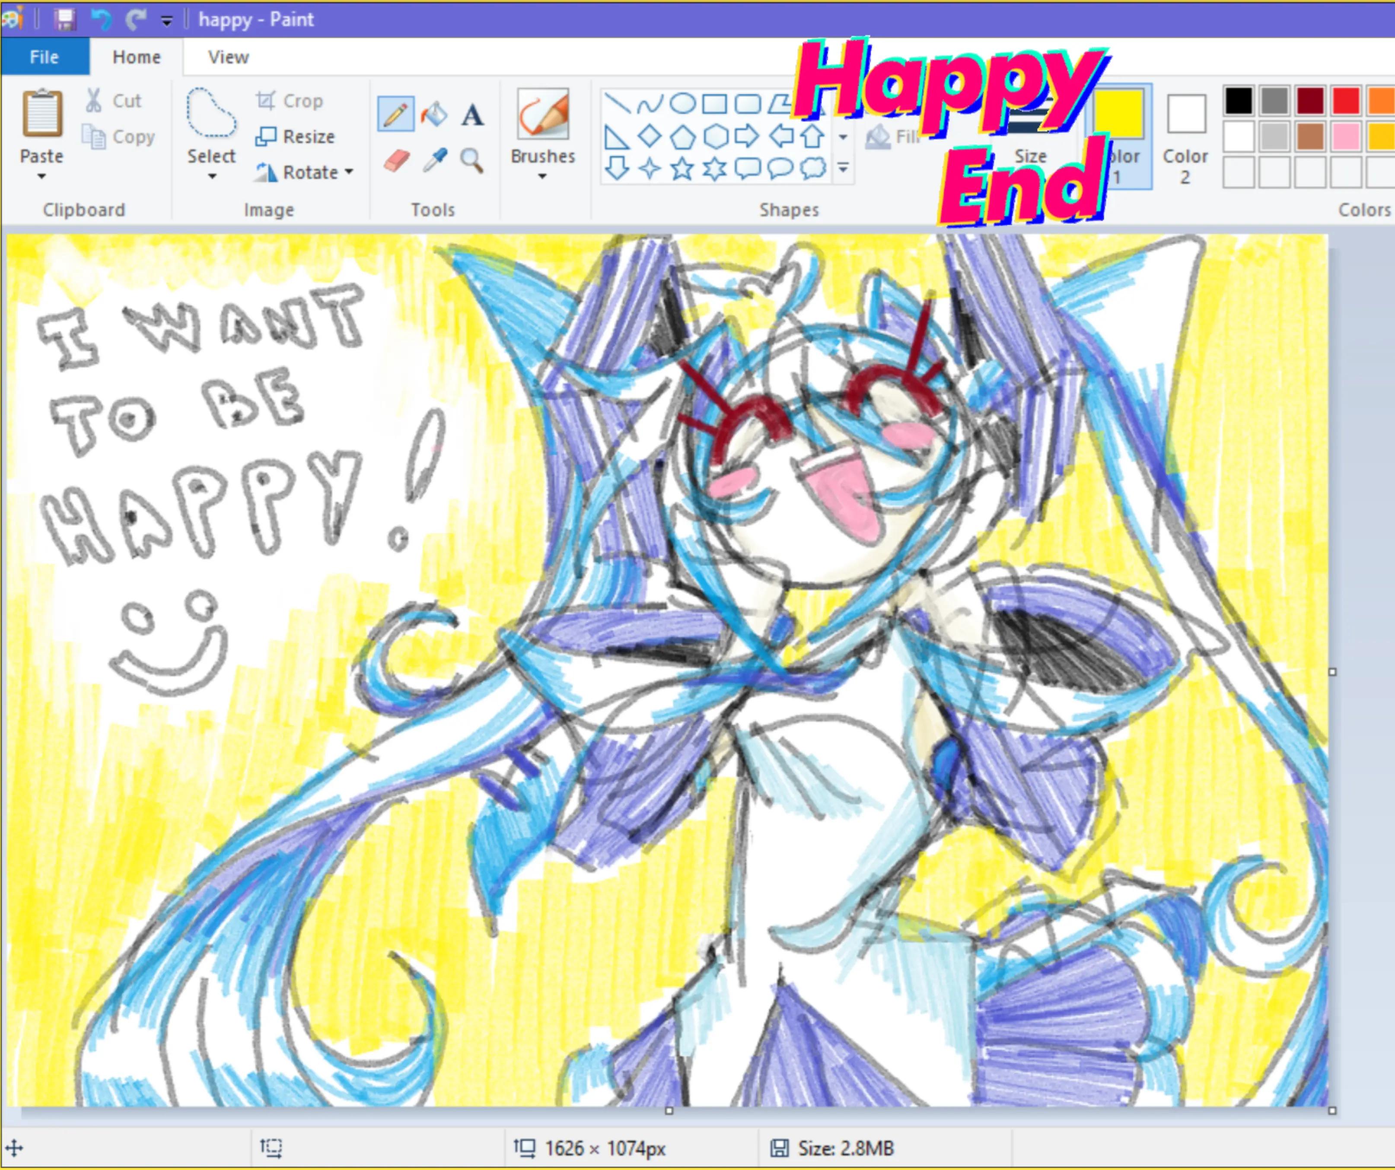The width and height of the screenshot is (1395, 1170).
Task: Click the Redo arrow in title bar
Action: click(136, 19)
